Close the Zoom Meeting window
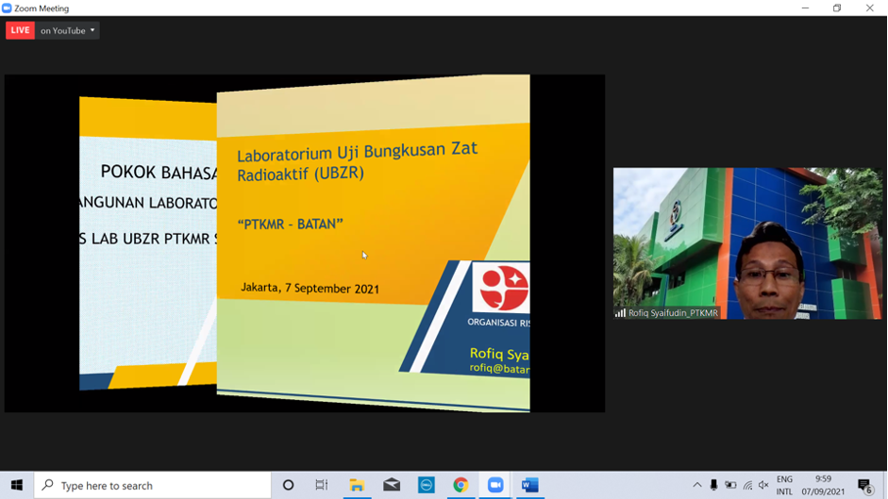The height and width of the screenshot is (499, 888). (x=870, y=8)
